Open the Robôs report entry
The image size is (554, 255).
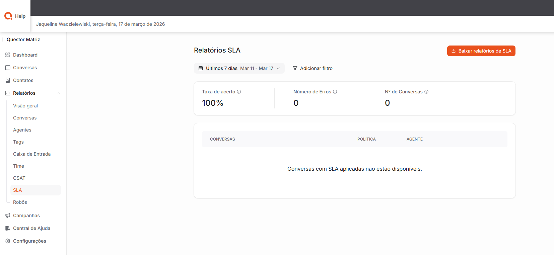point(20,202)
